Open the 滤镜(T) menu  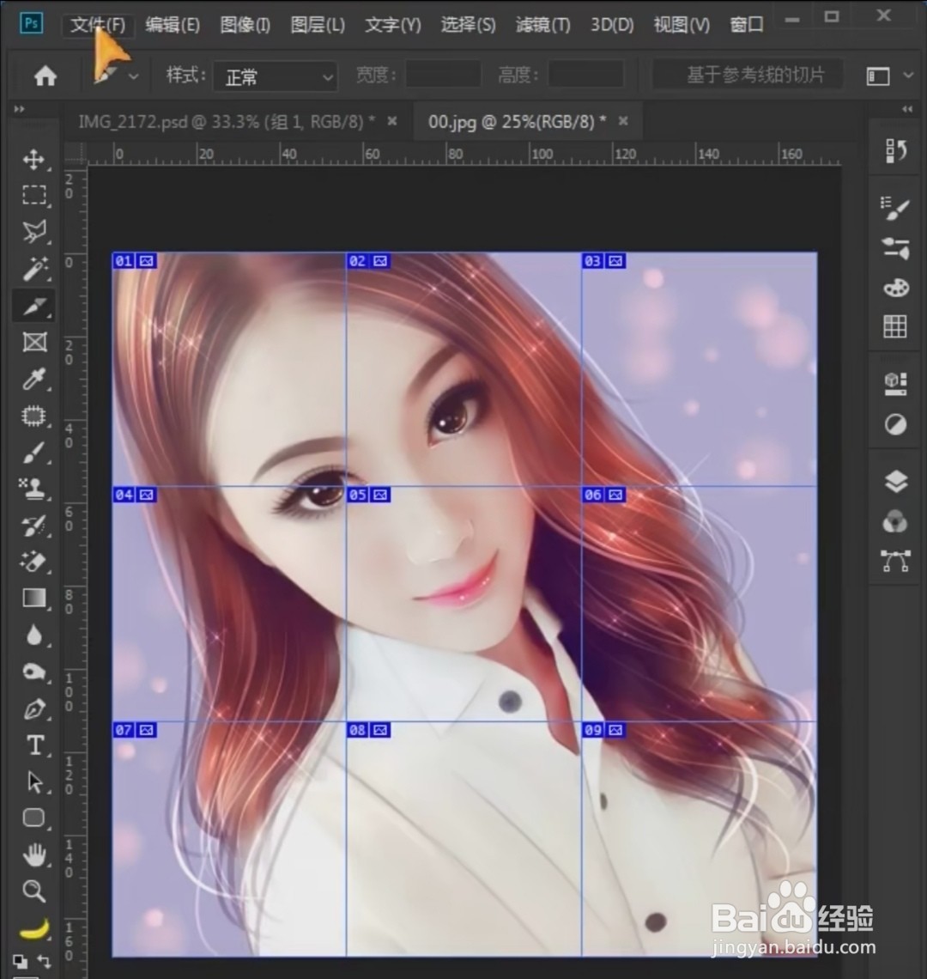(543, 25)
